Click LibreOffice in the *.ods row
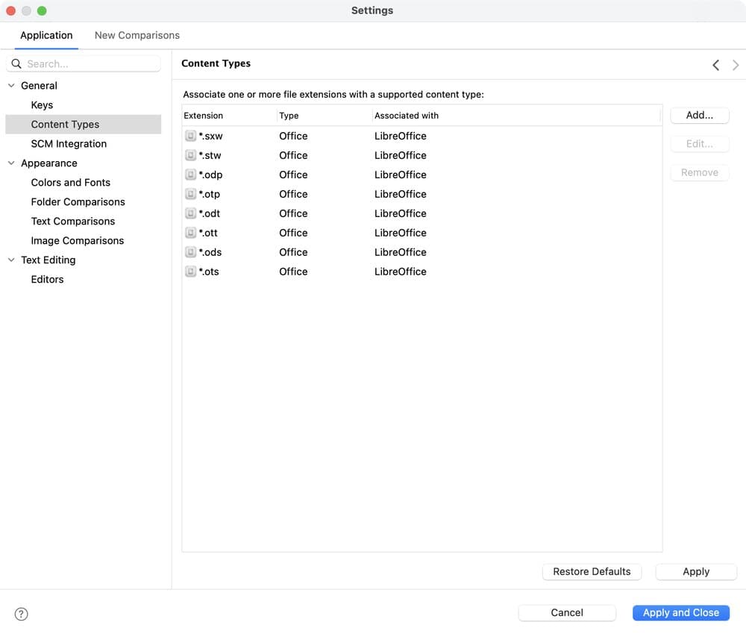The width and height of the screenshot is (746, 637). tap(400, 252)
